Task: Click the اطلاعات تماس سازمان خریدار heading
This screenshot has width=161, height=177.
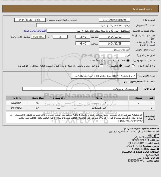Action: (141, 128)
